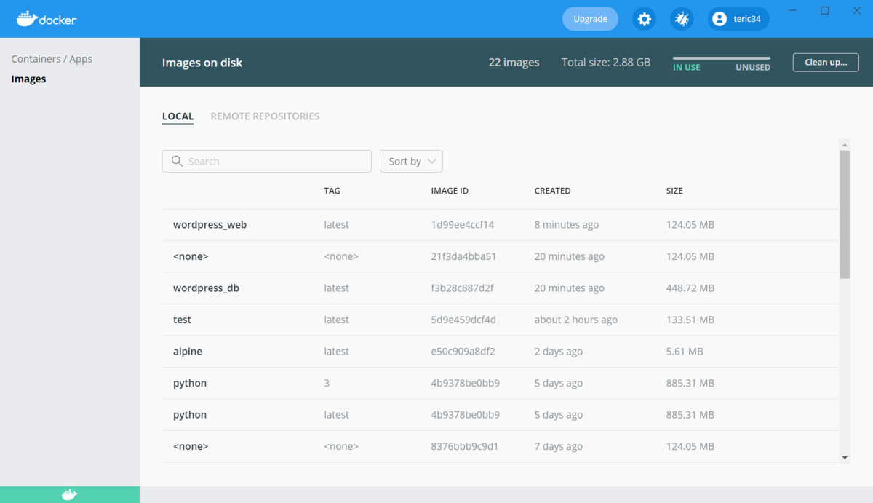
Task: Click the 'Total size: 2.88 GB' text
Action: [x=606, y=63]
